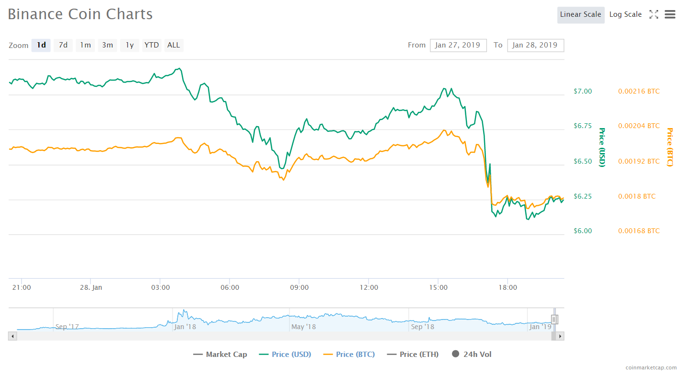Open the From date field
The image size is (693, 379).
tap(458, 45)
